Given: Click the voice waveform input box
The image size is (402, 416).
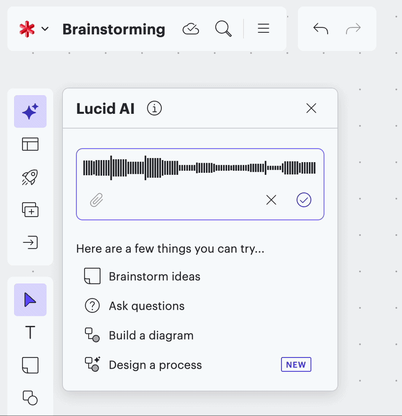Looking at the screenshot, I should tap(200, 184).
